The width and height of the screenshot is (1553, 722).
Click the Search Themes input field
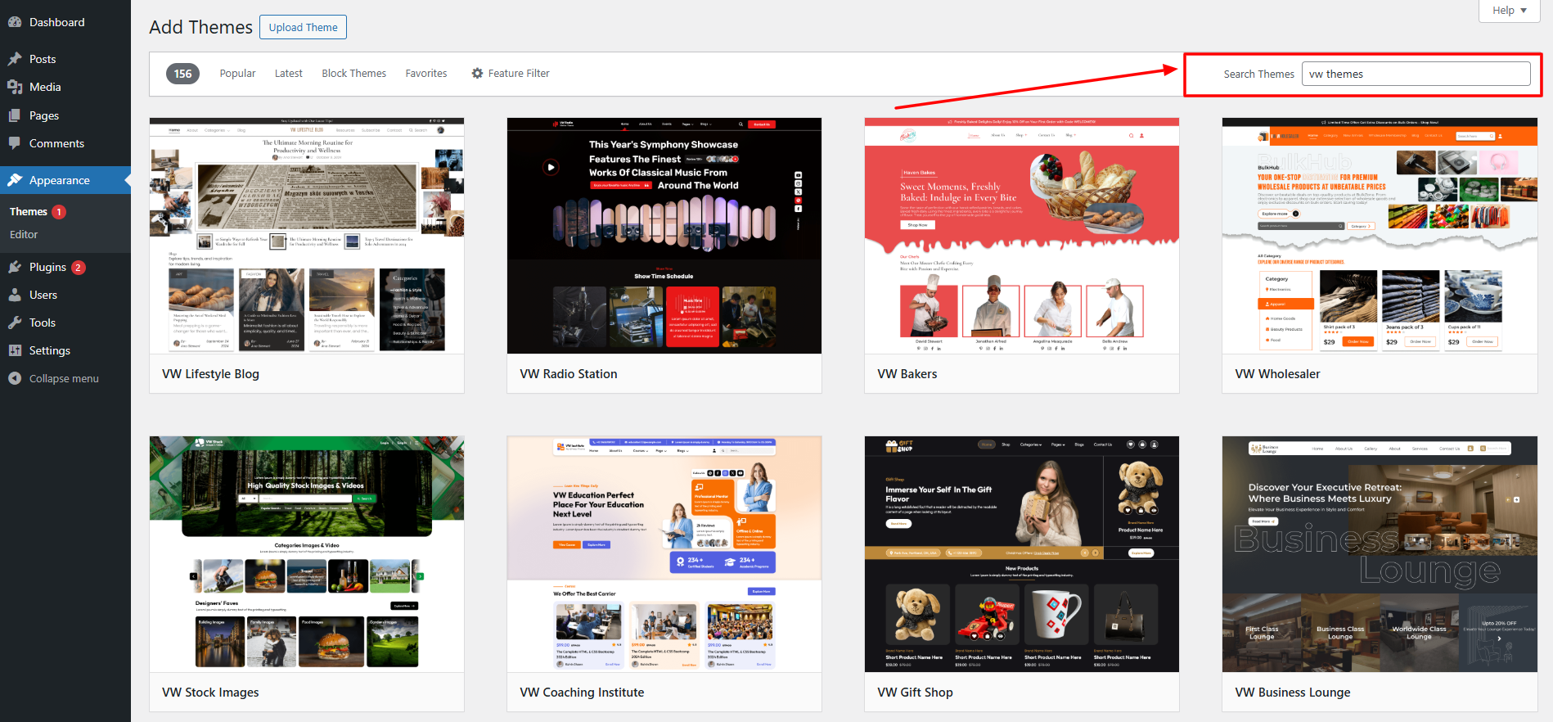(x=1416, y=74)
